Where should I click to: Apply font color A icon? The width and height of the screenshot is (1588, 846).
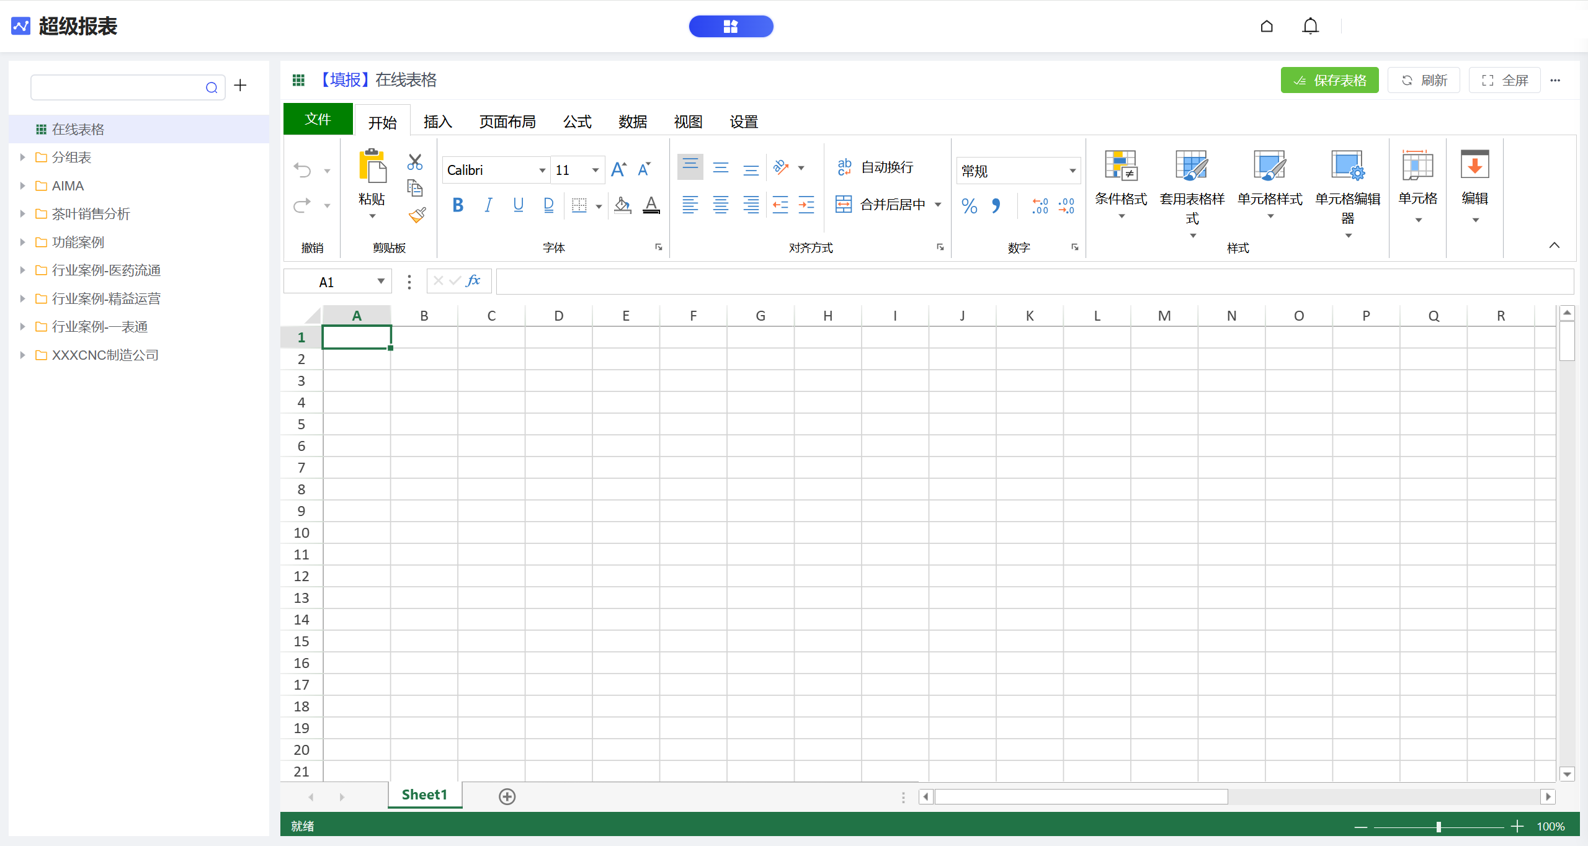651,205
